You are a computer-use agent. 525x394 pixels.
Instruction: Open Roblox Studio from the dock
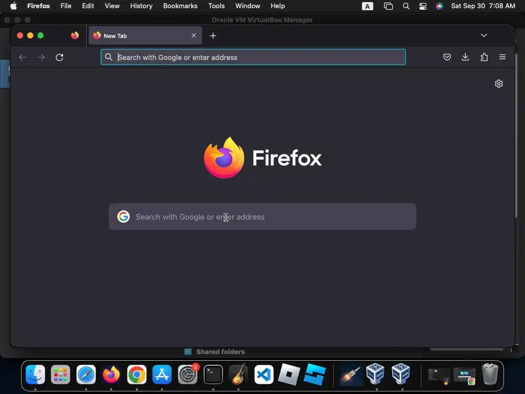tap(314, 374)
